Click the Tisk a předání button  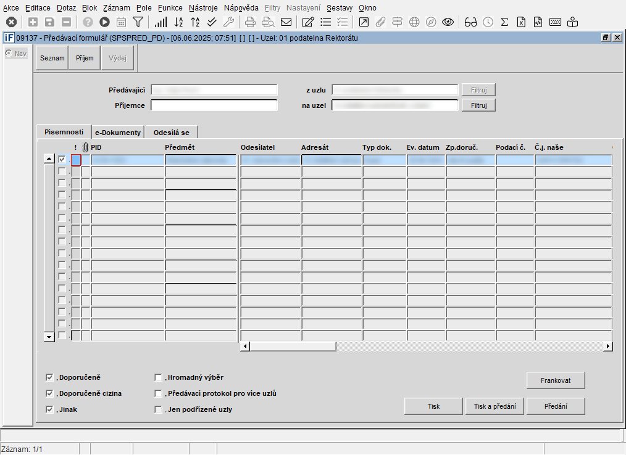click(495, 406)
